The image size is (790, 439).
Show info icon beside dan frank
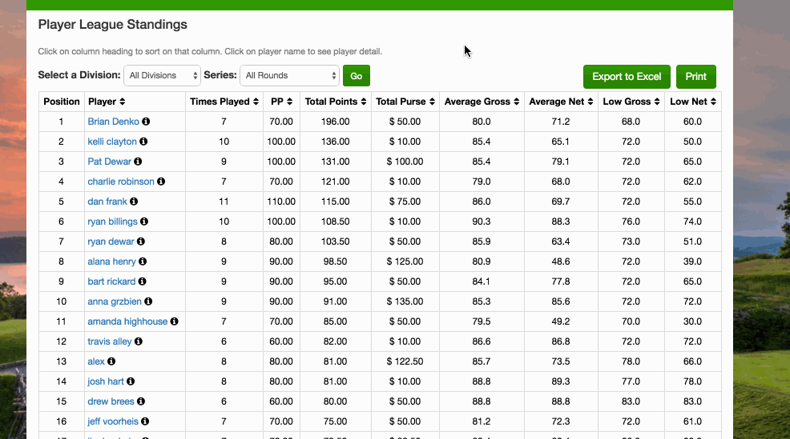coord(134,202)
